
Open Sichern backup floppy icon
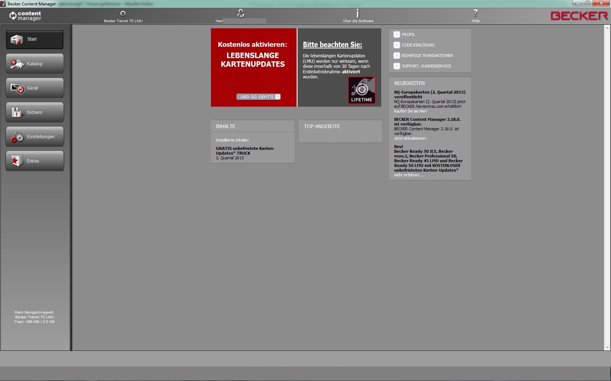coord(17,112)
